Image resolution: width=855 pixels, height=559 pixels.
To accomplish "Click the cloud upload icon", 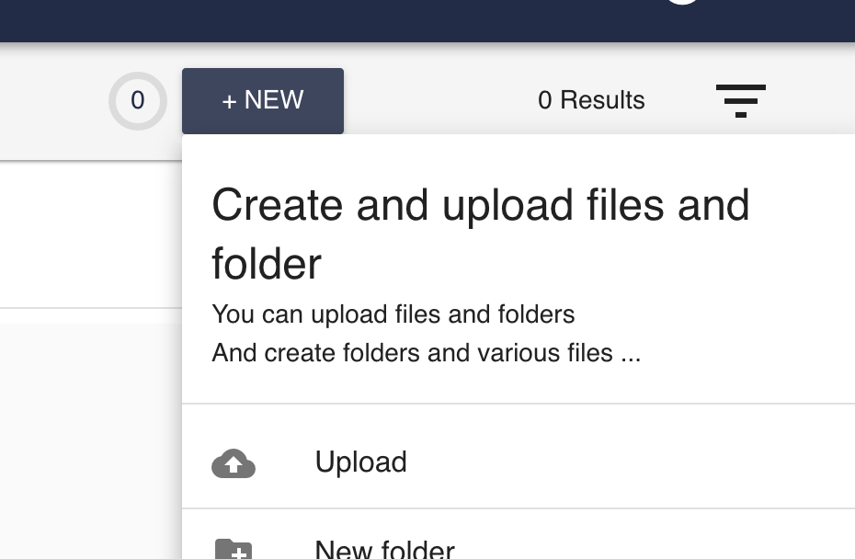I will tap(234, 463).
